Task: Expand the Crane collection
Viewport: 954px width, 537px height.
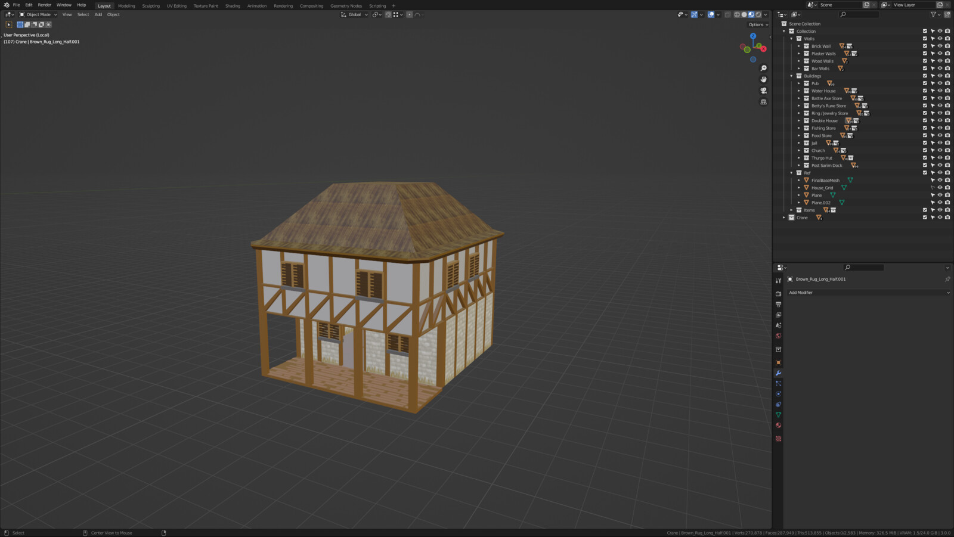Action: (784, 218)
